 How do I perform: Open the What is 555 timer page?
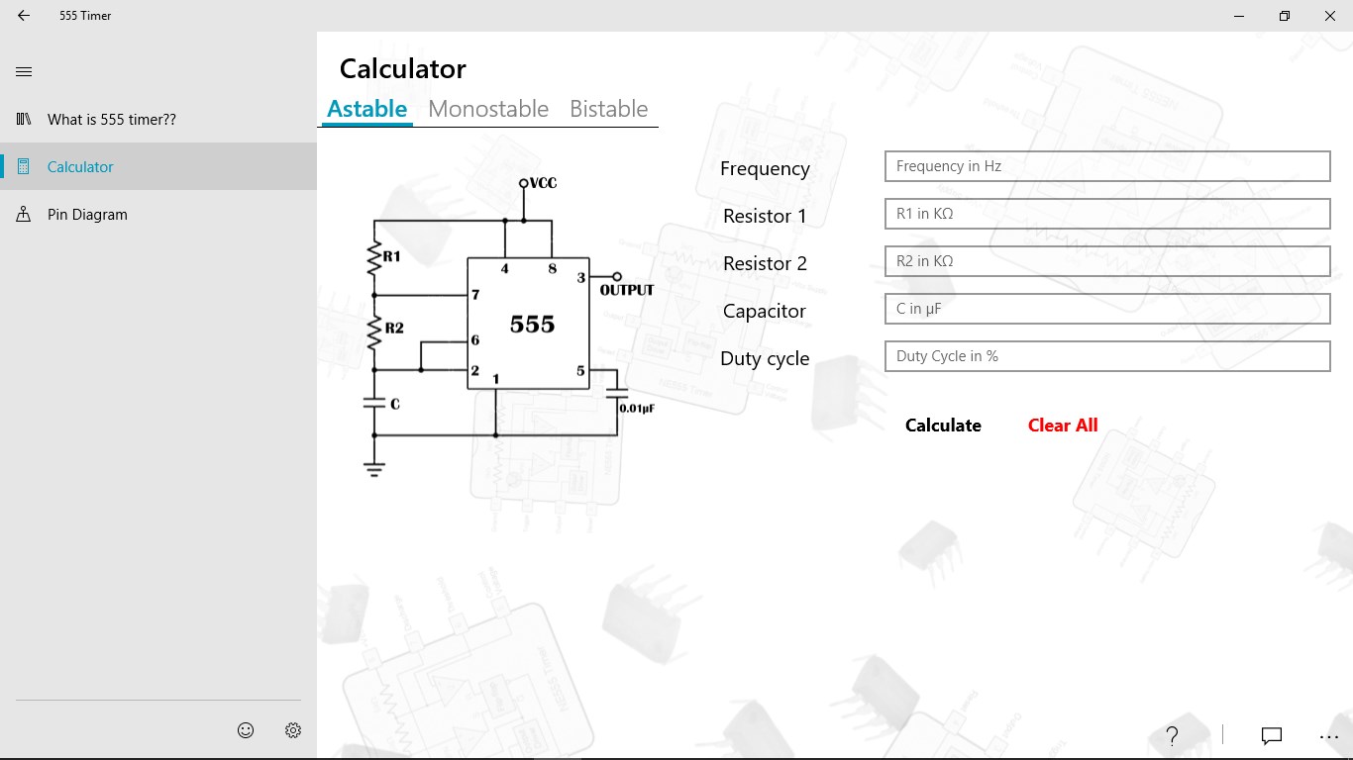coord(112,119)
